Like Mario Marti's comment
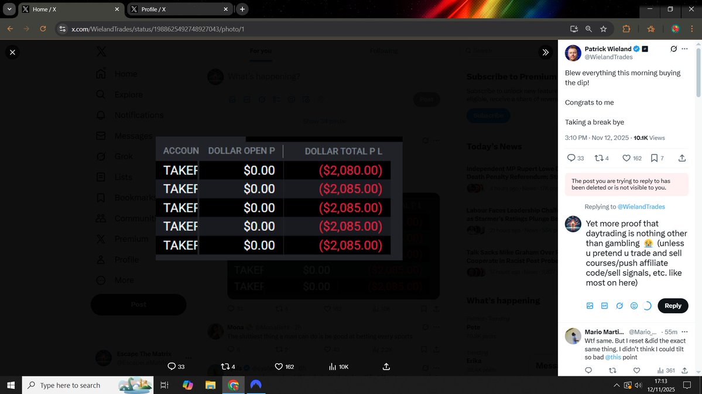Viewport: 702px width, 394px height. [636, 370]
